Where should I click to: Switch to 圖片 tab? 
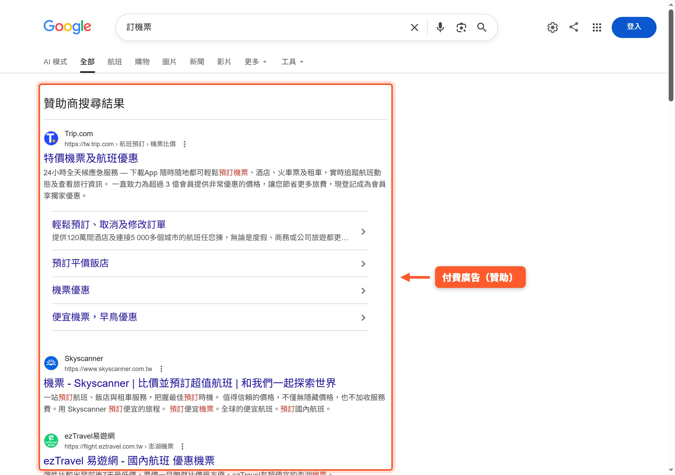(x=169, y=61)
